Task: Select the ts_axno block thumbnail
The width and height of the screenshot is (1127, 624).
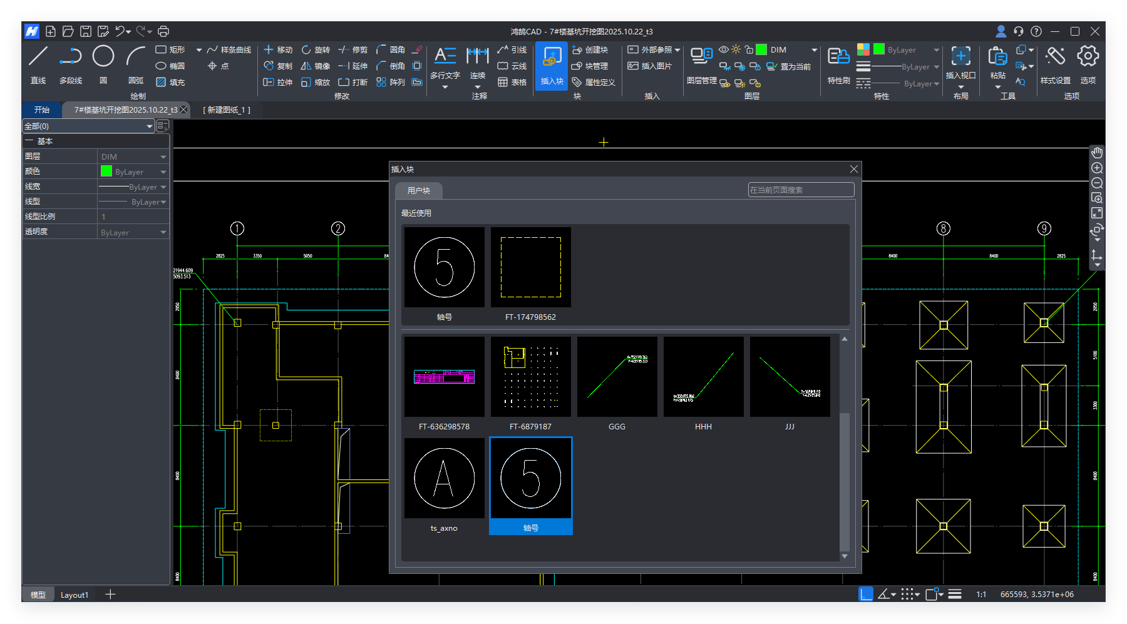Action: [x=444, y=479]
